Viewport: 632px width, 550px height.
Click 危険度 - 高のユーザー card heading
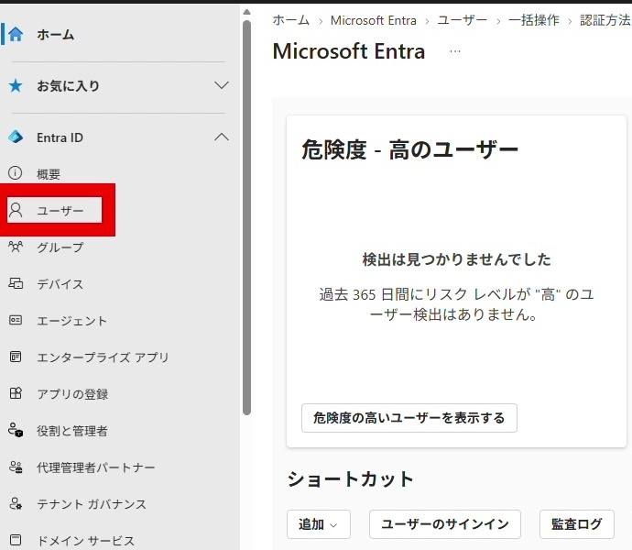tap(410, 149)
